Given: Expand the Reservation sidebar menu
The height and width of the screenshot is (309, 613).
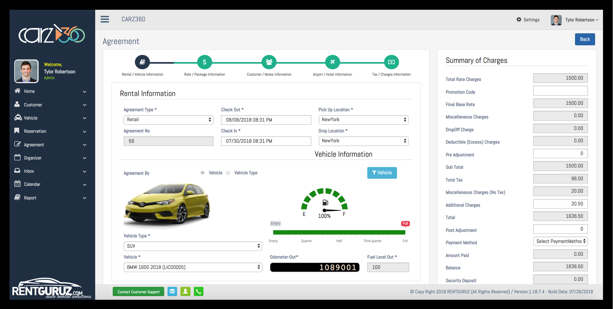Looking at the screenshot, I should tap(50, 131).
